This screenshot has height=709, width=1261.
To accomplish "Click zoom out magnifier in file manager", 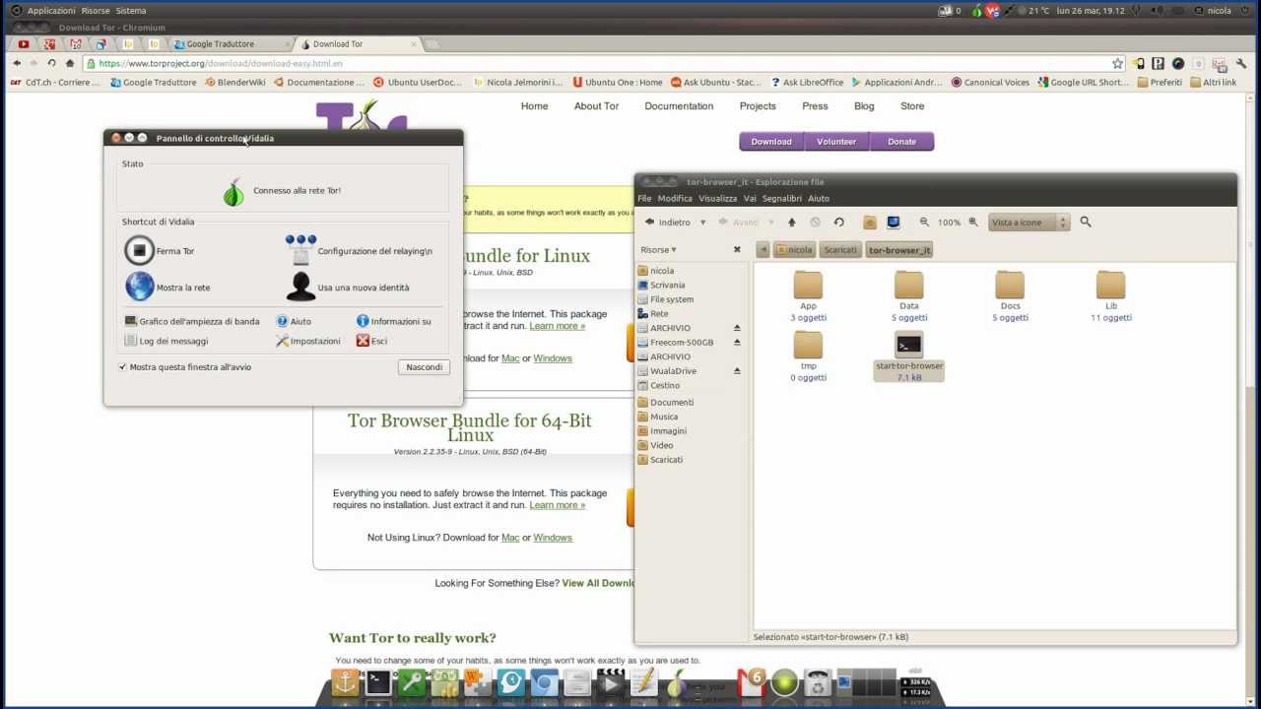I will [x=924, y=223].
